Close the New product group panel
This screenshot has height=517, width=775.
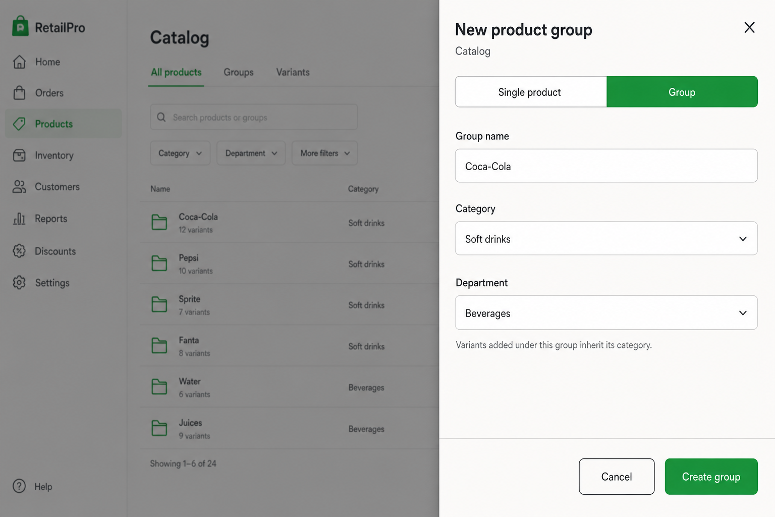click(x=749, y=27)
